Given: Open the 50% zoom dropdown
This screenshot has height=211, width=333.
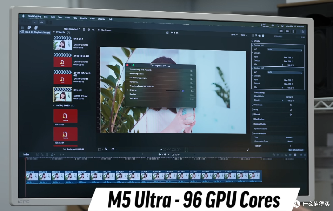Looking at the screenshot, I should pyautogui.click(x=234, y=35).
